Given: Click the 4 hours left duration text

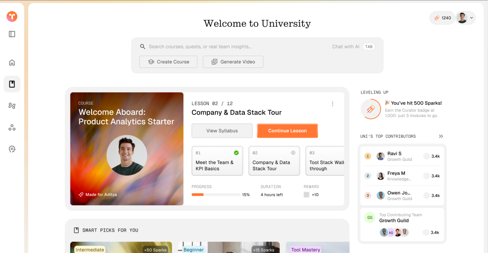Looking at the screenshot, I should point(272,195).
